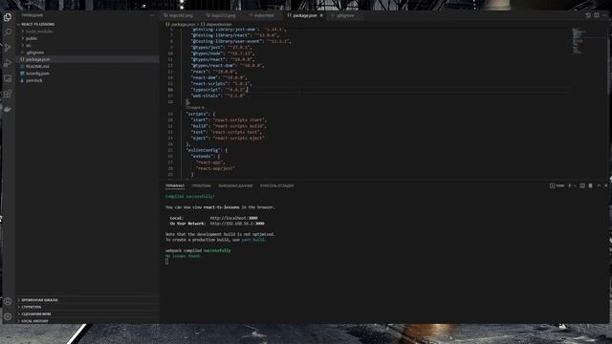Screen dimensions: 612x344
Task: Close the terminal panel with X
Action: (606, 185)
